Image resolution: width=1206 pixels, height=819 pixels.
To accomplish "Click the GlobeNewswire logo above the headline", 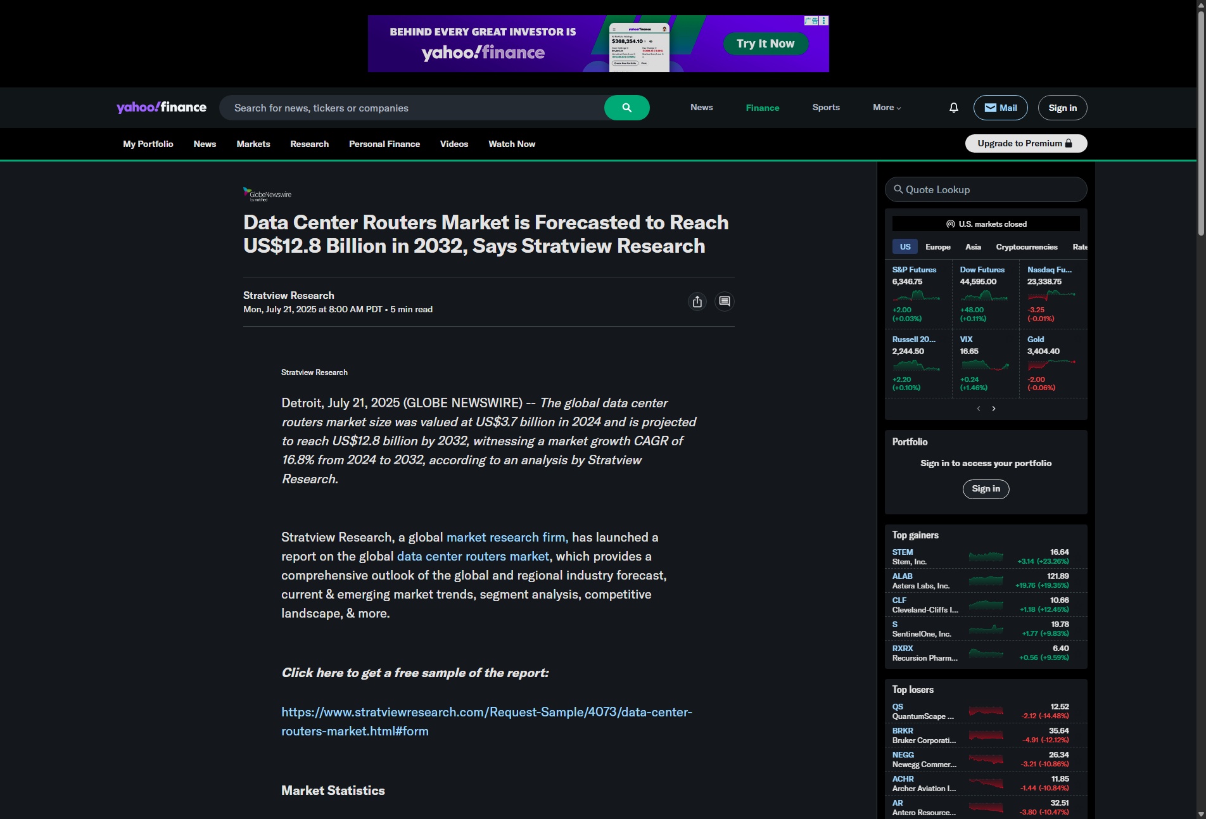I will (x=267, y=194).
